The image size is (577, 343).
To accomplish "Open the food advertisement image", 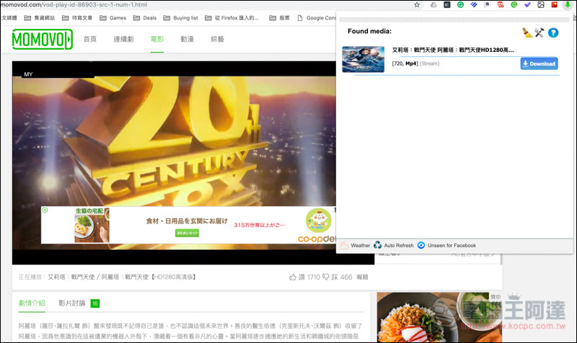I will (439, 317).
